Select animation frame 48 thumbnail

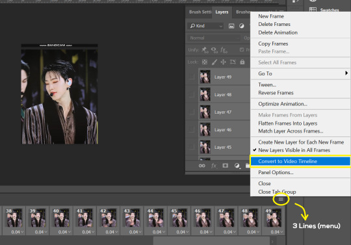click(250, 218)
